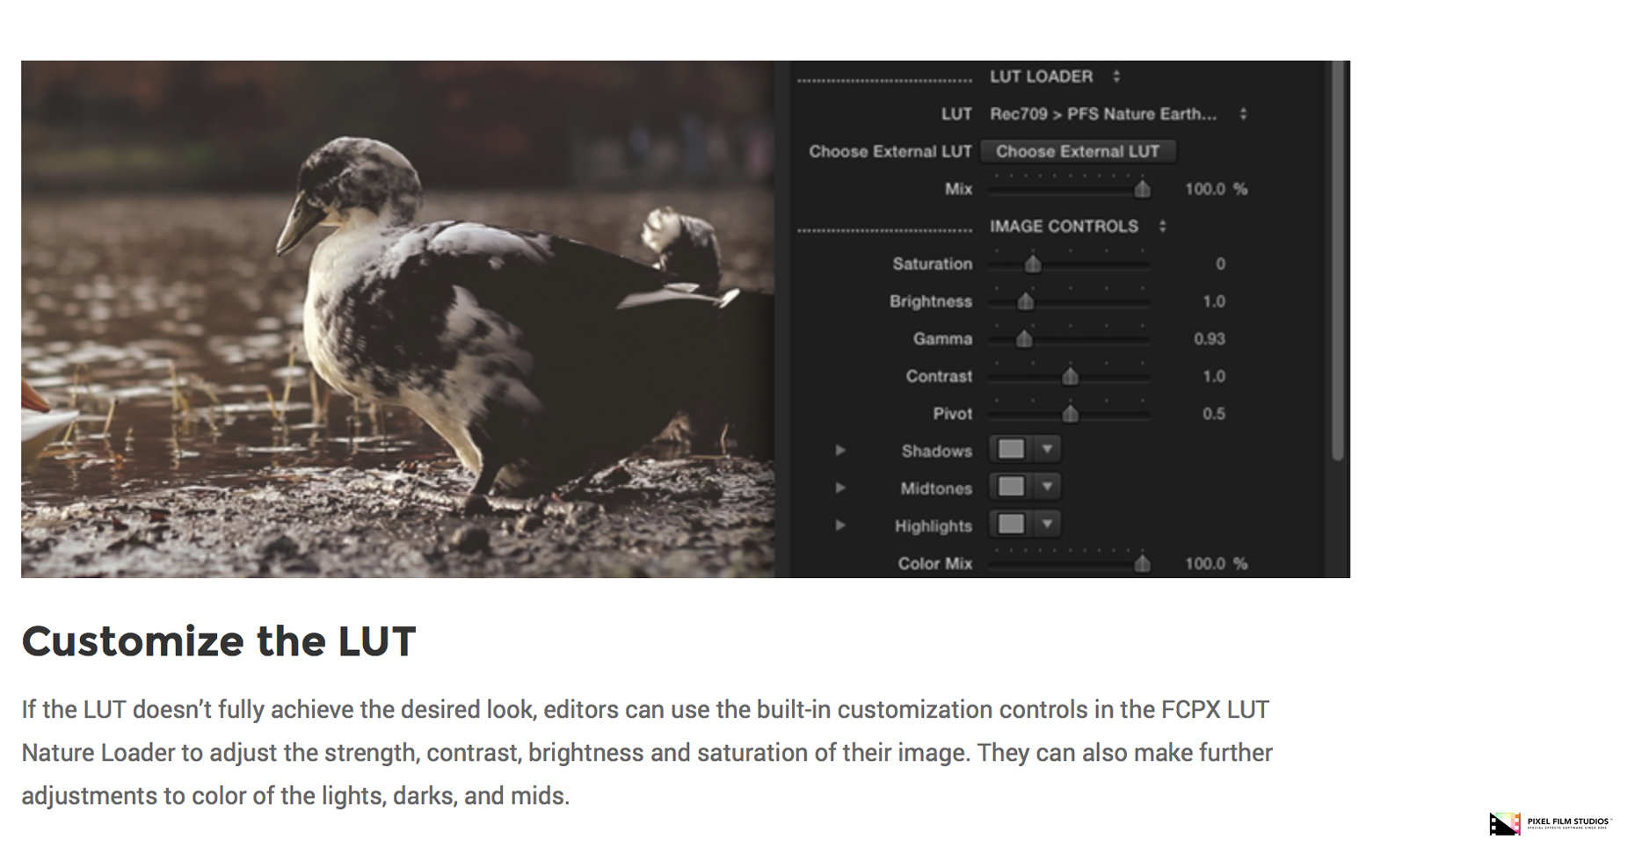Click the Contrast value field 1.0
Screen dimensions: 1635x861
pyautogui.click(x=1213, y=376)
